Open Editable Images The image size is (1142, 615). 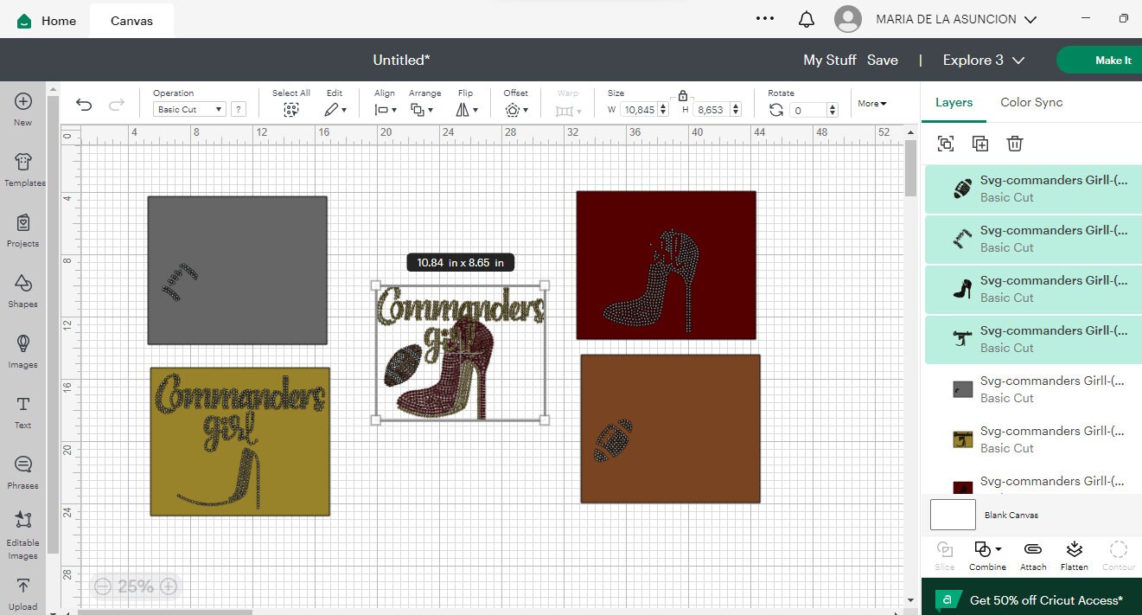[x=23, y=535]
